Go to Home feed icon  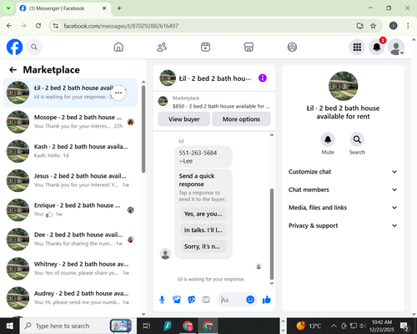pyautogui.click(x=118, y=47)
